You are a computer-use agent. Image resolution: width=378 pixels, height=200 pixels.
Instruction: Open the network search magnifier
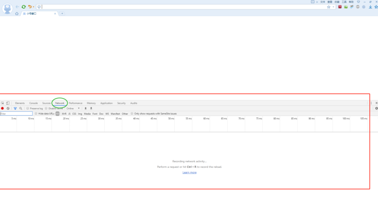[x=21, y=108]
